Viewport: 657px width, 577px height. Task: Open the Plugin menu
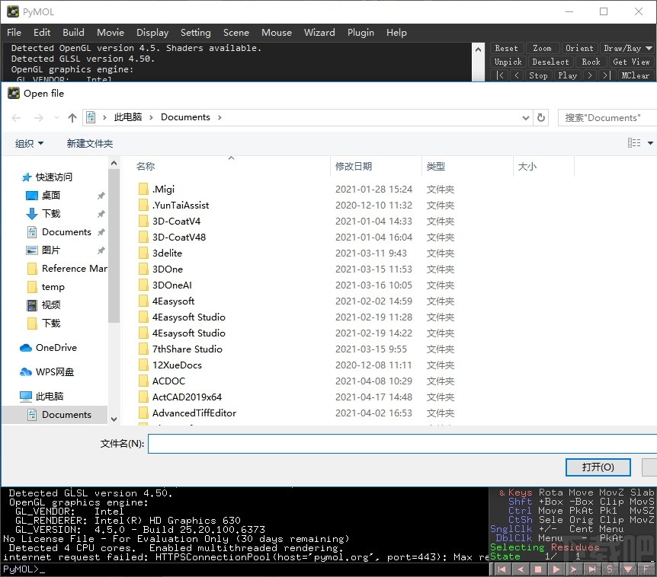[x=361, y=32]
